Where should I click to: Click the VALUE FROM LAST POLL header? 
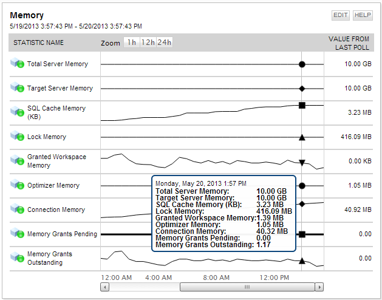coord(349,43)
